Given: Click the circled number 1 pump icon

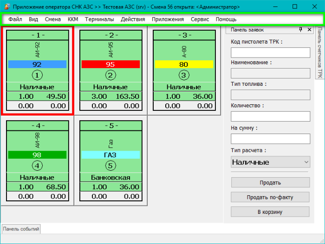Looking at the screenshot, I should pyautogui.click(x=37, y=75).
